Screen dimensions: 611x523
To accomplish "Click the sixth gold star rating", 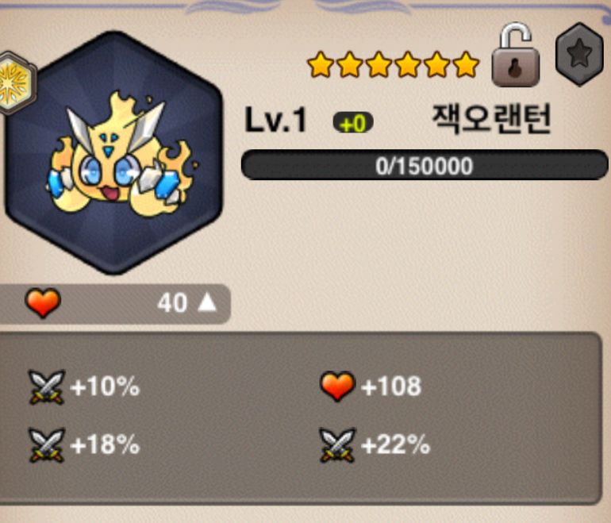I will [466, 64].
